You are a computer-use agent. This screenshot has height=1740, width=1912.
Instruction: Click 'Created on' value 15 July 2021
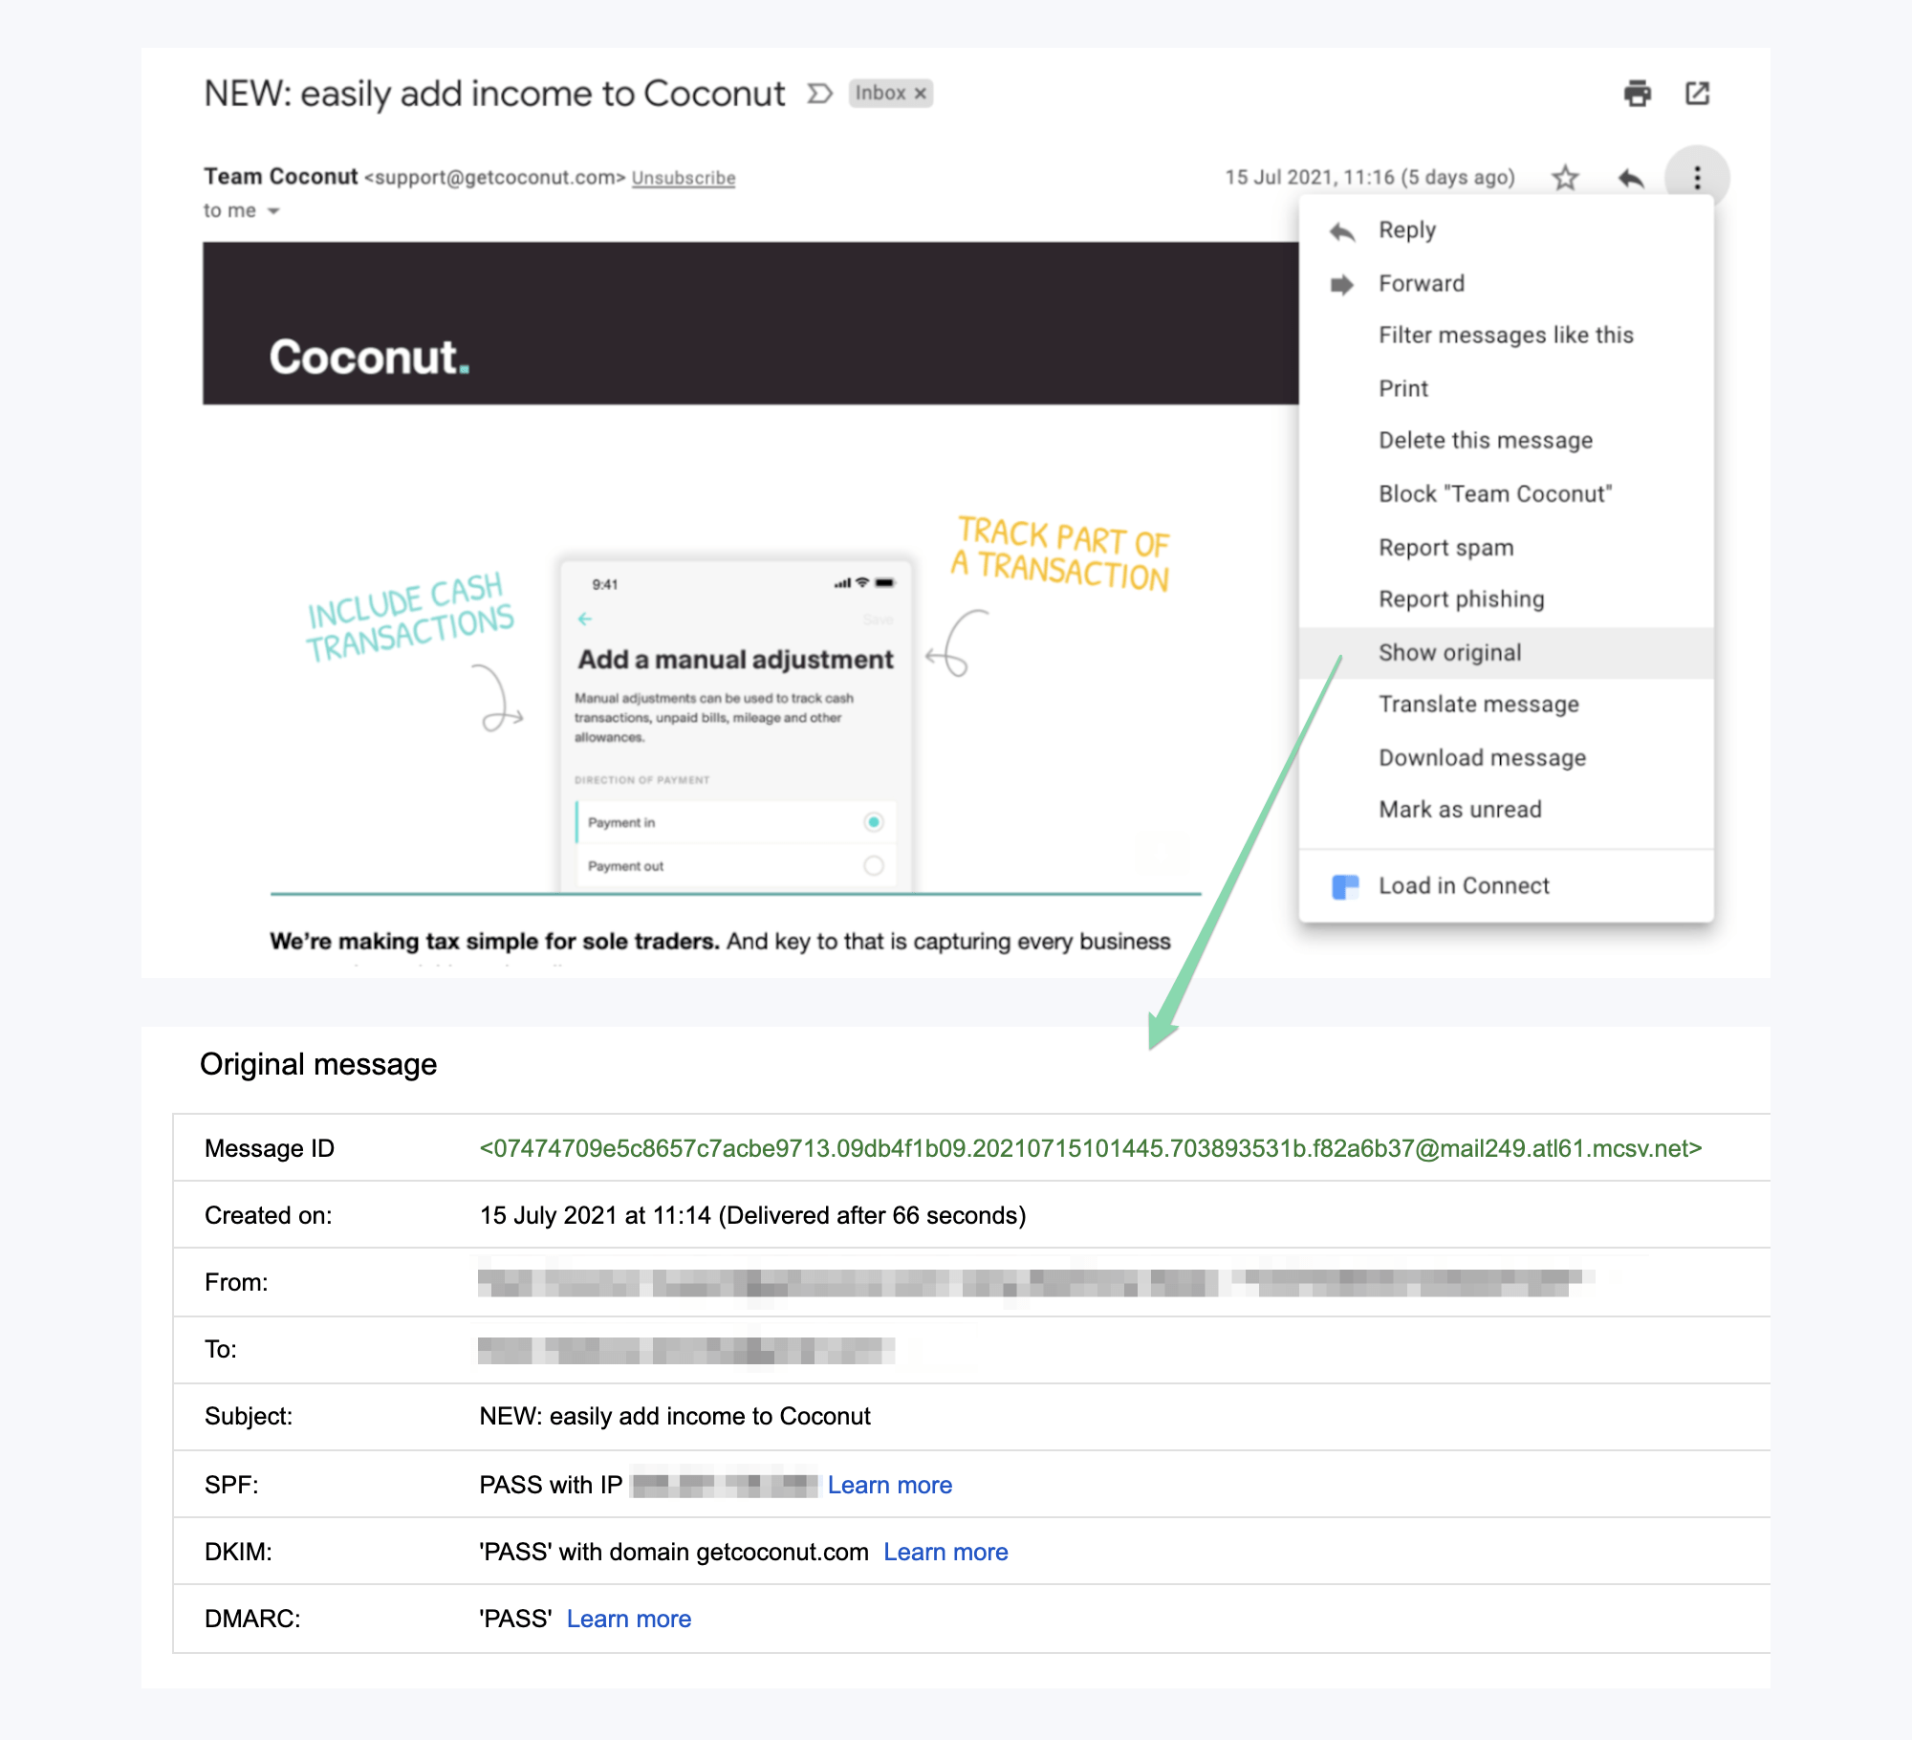[x=752, y=1215]
